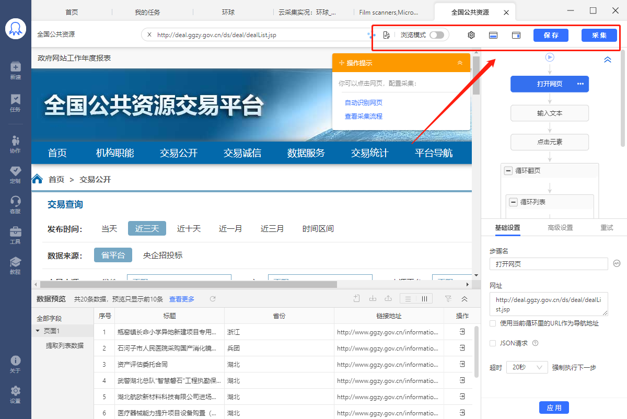The width and height of the screenshot is (627, 419).
Task: Select 央企招投标 as data source
Action: (x=163, y=255)
